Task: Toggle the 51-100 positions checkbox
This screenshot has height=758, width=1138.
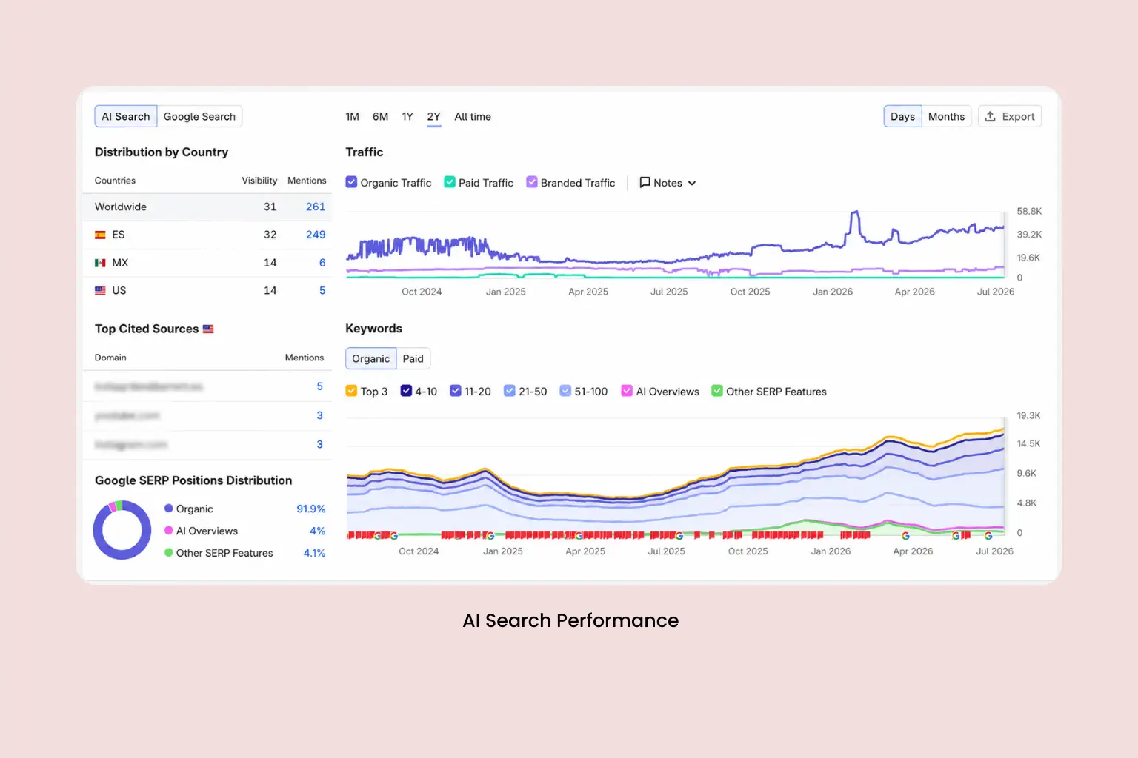Action: point(565,391)
